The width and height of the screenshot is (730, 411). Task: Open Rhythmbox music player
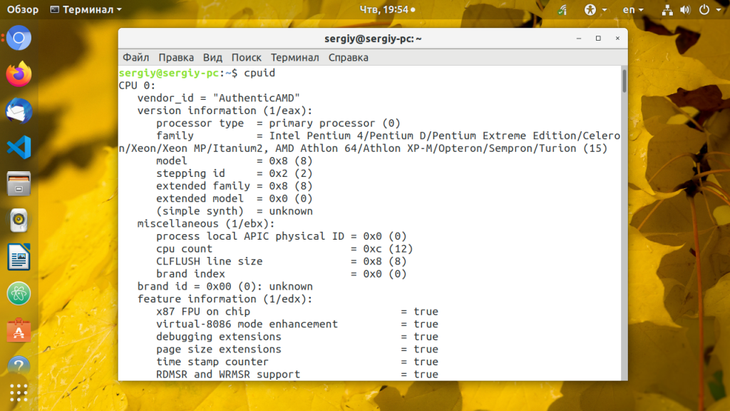[x=19, y=220]
